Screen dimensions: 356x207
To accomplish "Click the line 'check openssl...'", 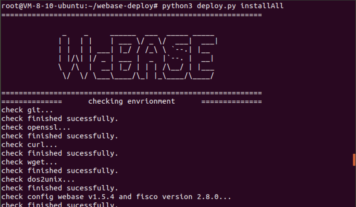I will (x=36, y=127).
